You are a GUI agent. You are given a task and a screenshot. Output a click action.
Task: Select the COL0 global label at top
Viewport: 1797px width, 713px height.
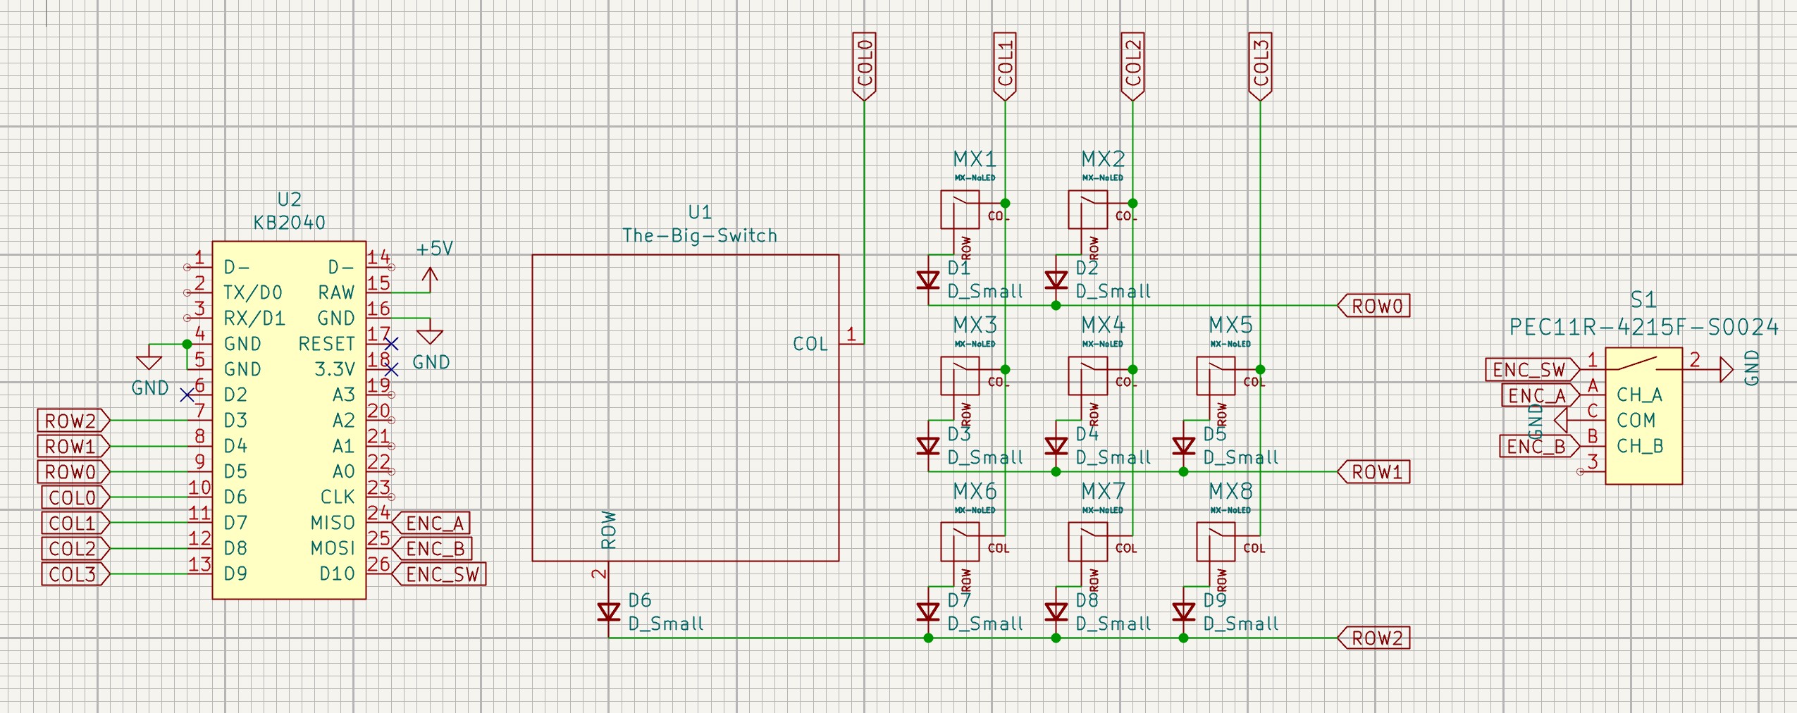point(864,66)
